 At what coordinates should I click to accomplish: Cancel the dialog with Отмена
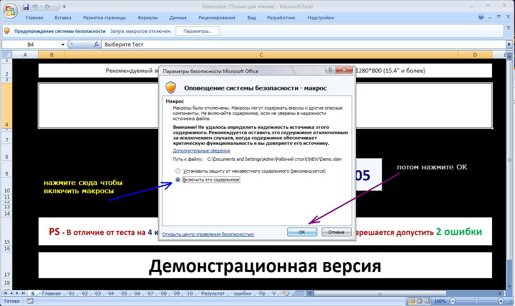point(336,232)
